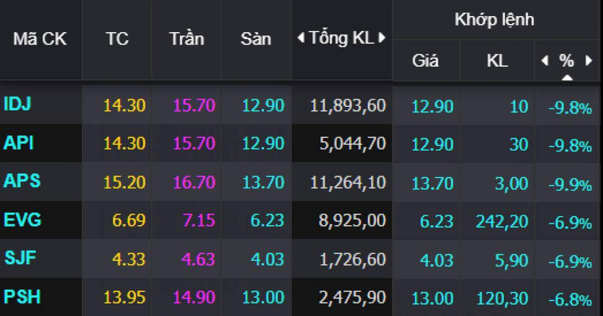This screenshot has width=603, height=316.
Task: Sort by Mã CK column header
Action: pyautogui.click(x=40, y=39)
